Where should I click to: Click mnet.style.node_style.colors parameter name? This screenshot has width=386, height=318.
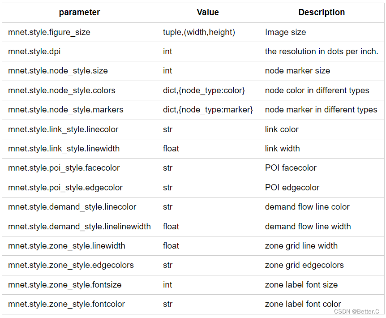pyautogui.click(x=62, y=90)
